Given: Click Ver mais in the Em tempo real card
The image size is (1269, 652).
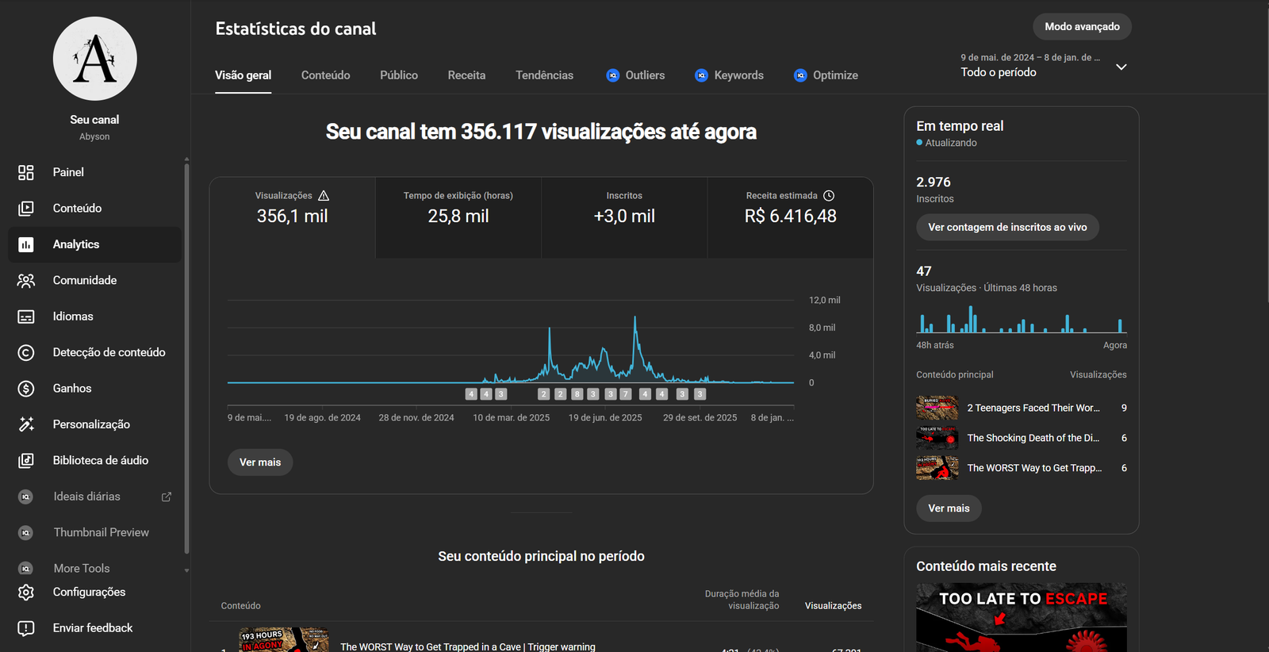Looking at the screenshot, I should [949, 508].
